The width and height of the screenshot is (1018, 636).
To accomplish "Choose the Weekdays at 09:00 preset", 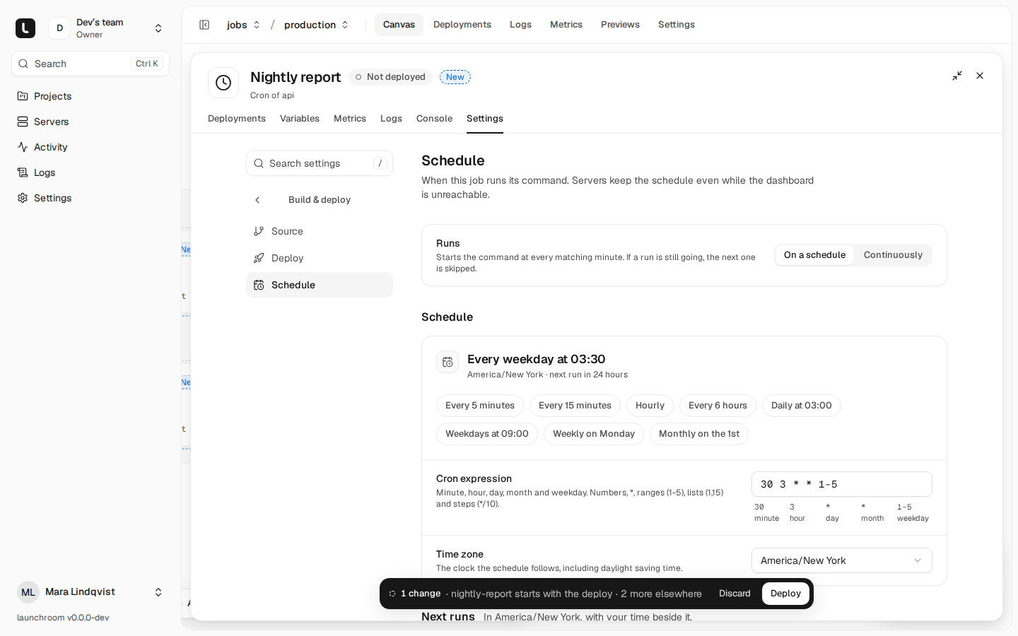I will [487, 434].
